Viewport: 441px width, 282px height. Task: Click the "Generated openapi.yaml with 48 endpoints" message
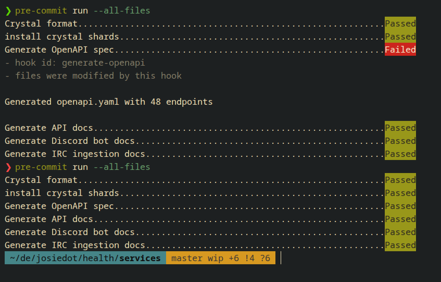click(x=108, y=102)
